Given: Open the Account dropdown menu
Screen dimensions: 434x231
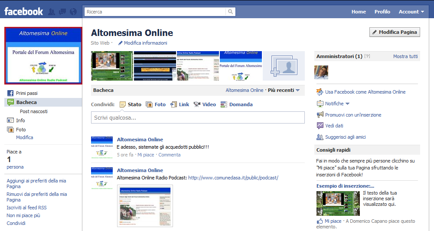Looking at the screenshot, I should (x=411, y=12).
